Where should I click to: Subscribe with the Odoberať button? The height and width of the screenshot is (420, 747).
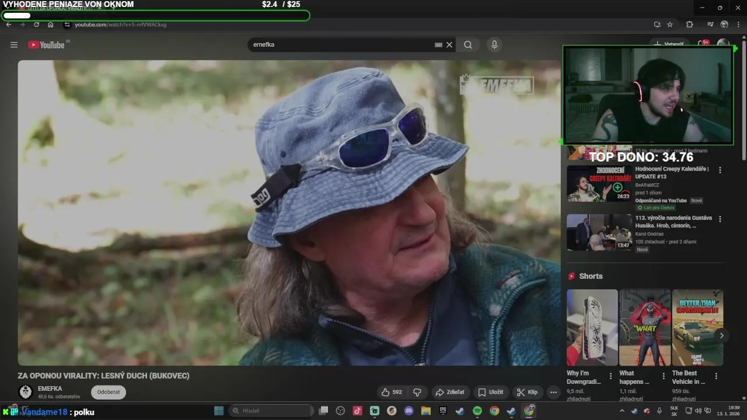coord(109,392)
